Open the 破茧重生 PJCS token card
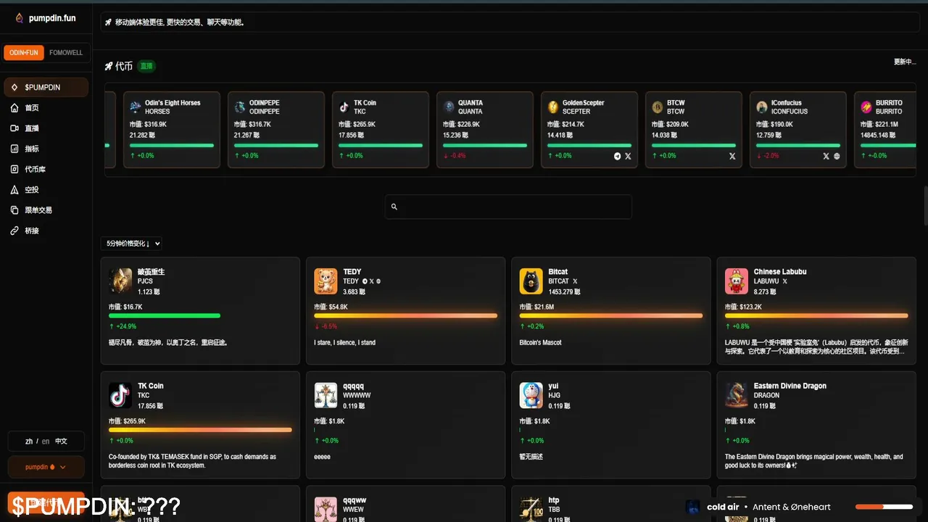 pyautogui.click(x=200, y=310)
